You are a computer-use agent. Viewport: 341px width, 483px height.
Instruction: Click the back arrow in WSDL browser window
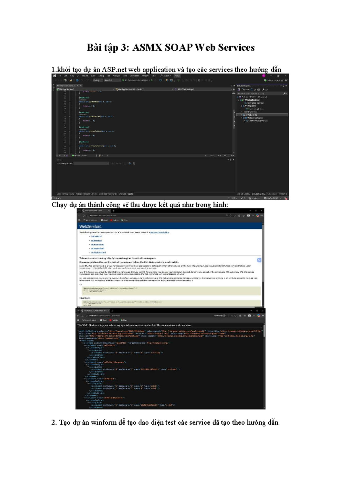click(78, 316)
